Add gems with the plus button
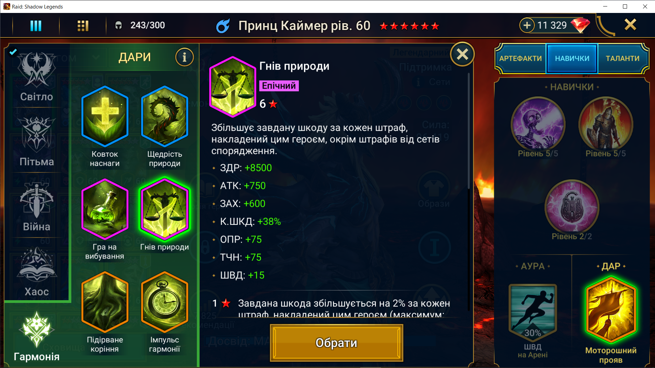The width and height of the screenshot is (655, 368). 527,25
